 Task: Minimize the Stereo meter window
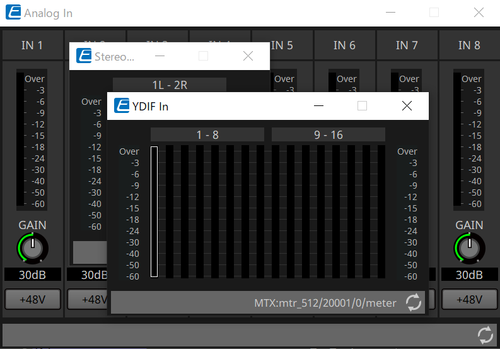click(x=160, y=56)
